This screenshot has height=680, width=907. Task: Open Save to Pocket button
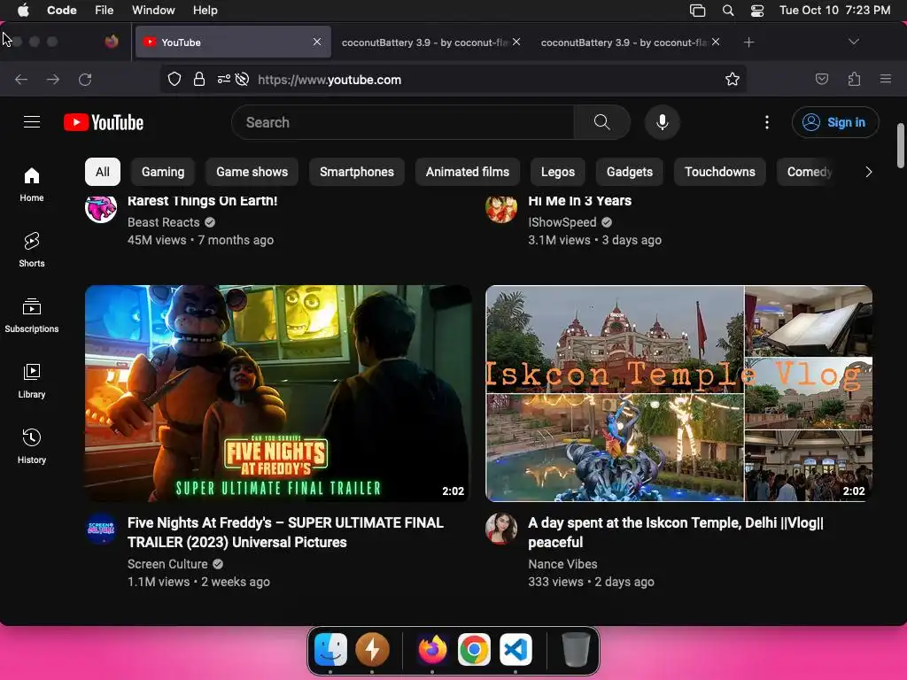(821, 79)
